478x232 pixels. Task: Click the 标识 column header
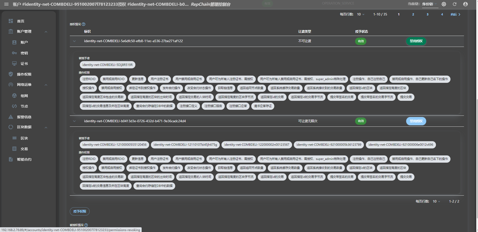[x=87, y=31]
